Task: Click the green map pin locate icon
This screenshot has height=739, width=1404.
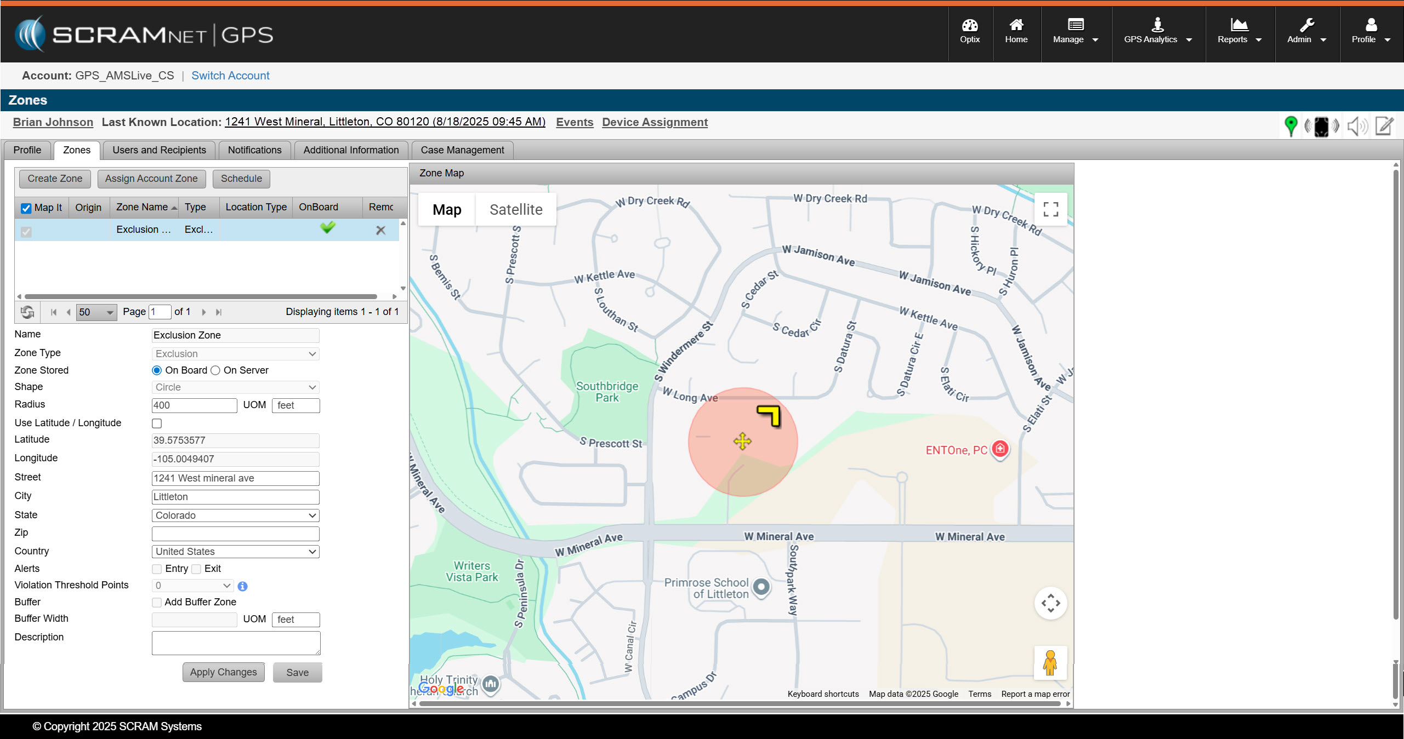Action: [x=1291, y=126]
